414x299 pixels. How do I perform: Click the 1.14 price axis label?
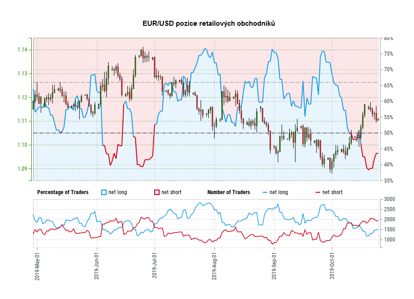click(23, 50)
